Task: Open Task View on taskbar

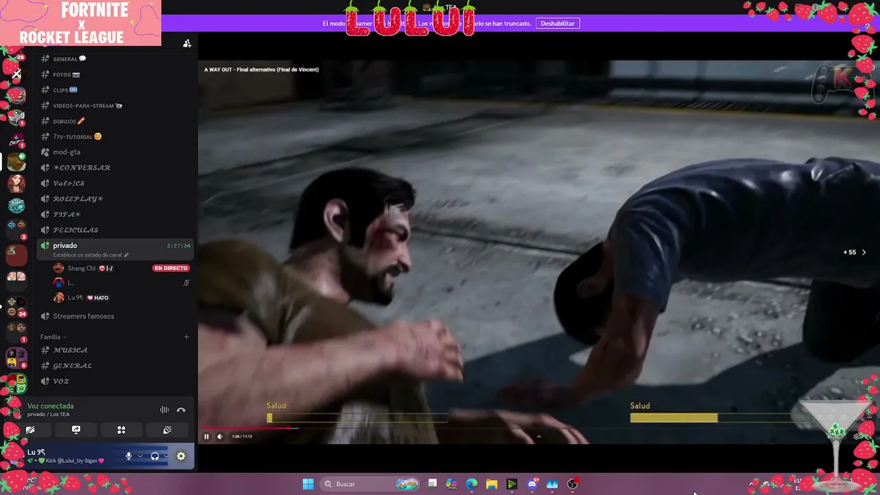Action: click(x=432, y=484)
